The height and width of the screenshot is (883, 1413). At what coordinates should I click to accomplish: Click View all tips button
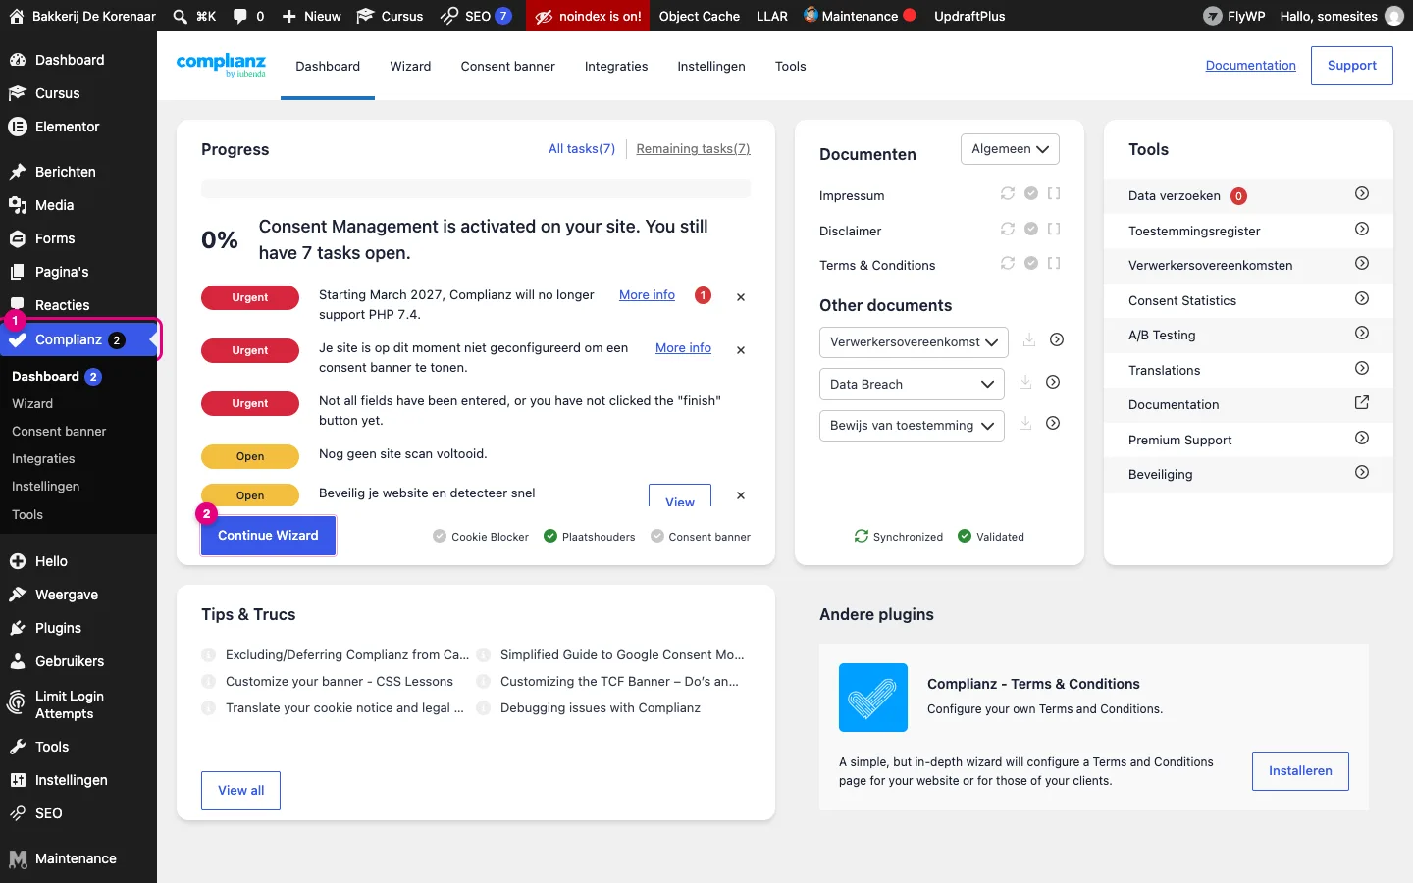[x=240, y=790]
